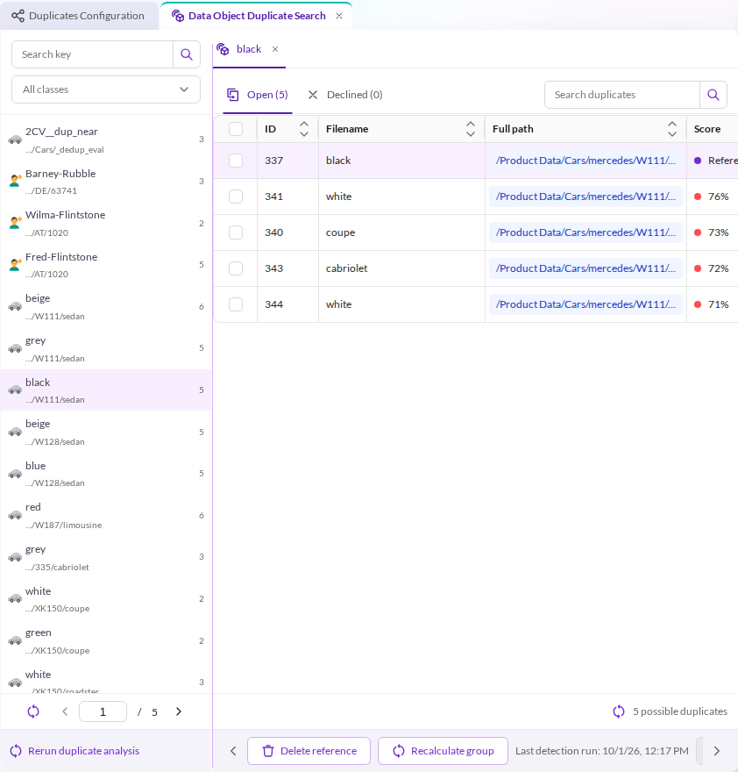Click the share icon in the Duplicates Configuration tab
Screen dimensions: 738x772
click(x=18, y=16)
